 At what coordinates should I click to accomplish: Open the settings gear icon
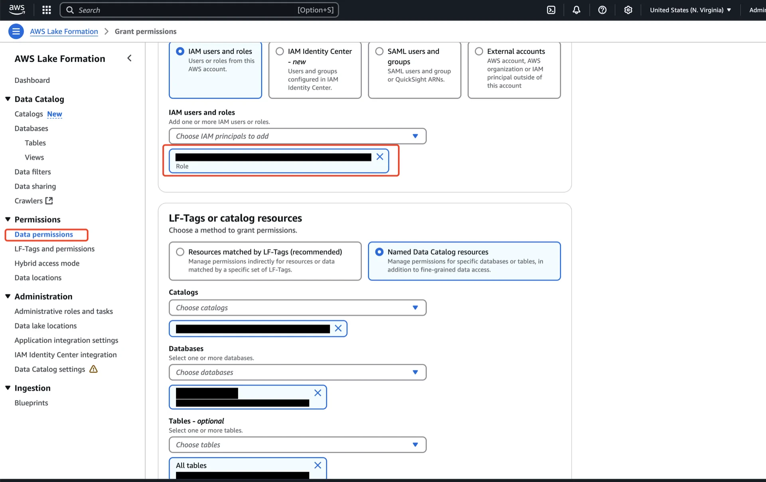pos(628,10)
